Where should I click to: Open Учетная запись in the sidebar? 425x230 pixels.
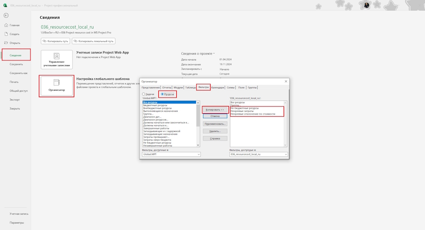tap(19, 214)
